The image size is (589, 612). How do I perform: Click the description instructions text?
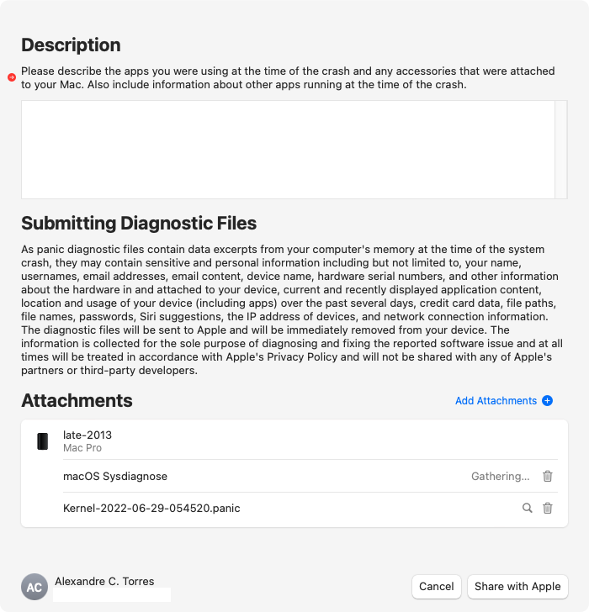click(288, 77)
